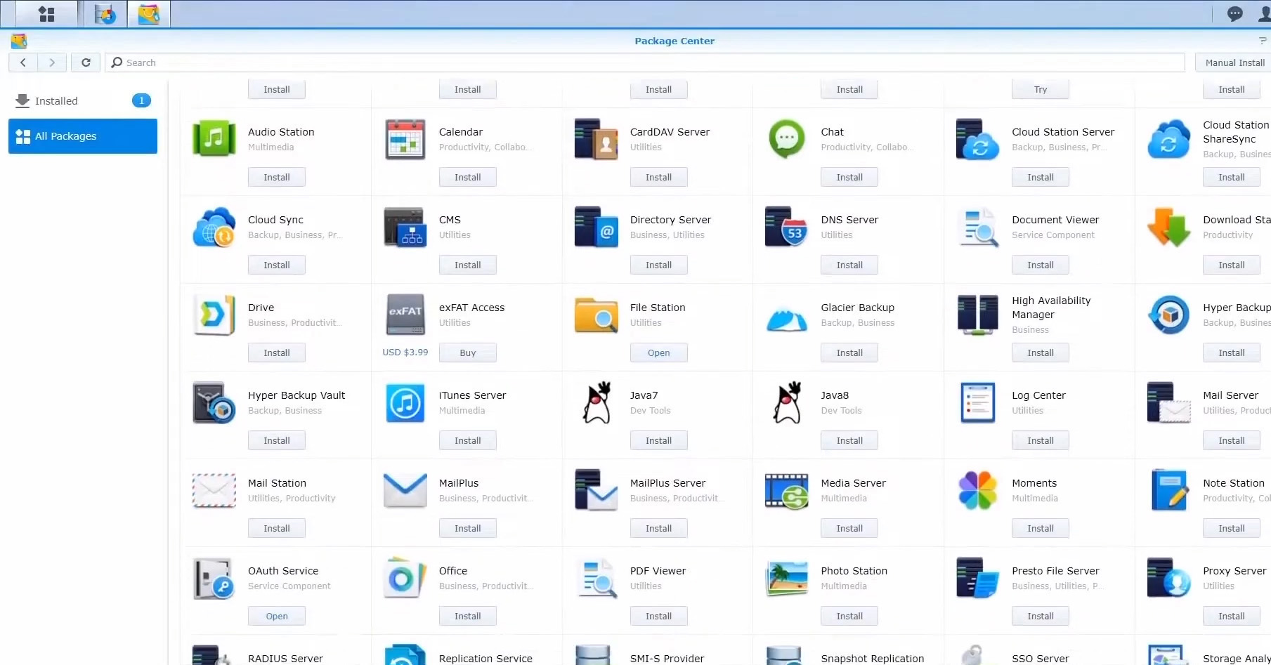Refresh the package list
This screenshot has height=665, width=1271.
[x=86, y=62]
